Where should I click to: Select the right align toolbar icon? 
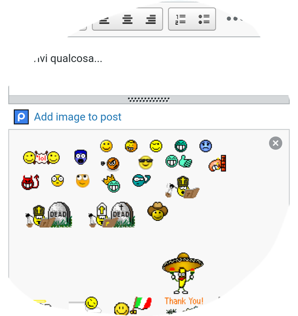(151, 19)
